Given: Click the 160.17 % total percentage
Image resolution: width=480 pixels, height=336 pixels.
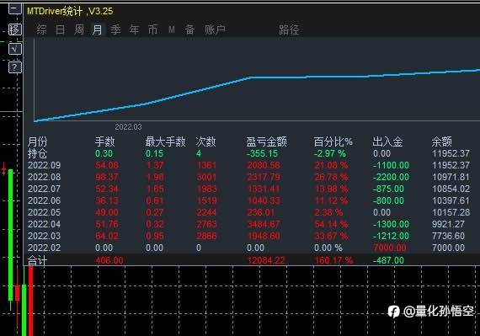Looking at the screenshot, I should (x=333, y=260).
